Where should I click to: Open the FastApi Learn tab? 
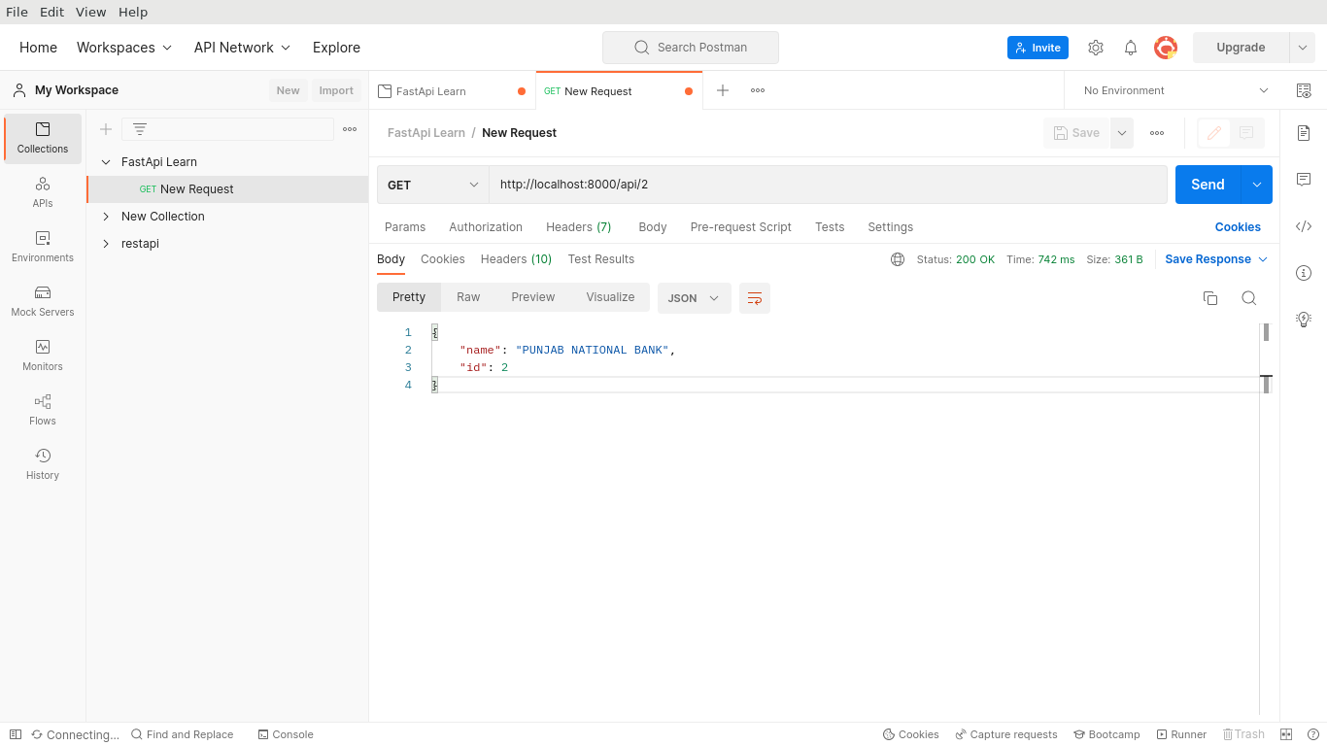click(x=453, y=91)
